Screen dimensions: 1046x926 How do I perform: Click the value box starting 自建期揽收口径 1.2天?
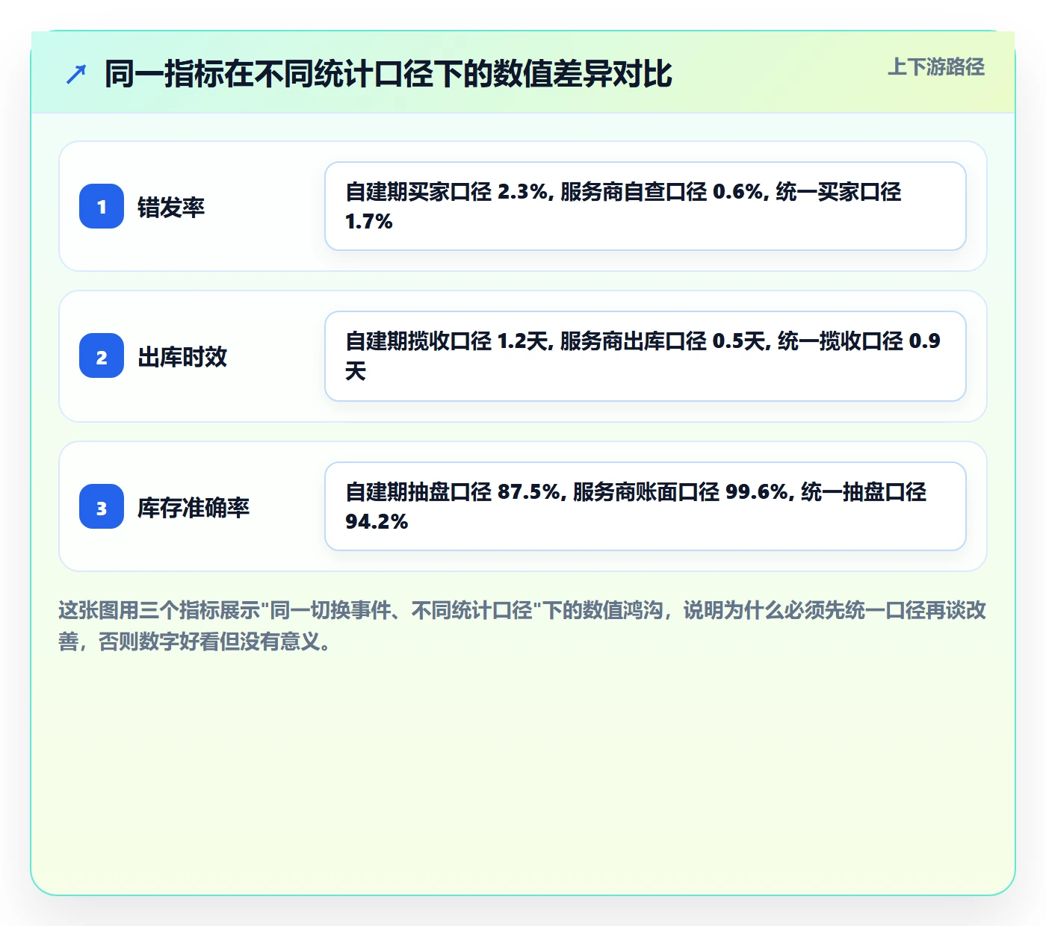click(646, 356)
